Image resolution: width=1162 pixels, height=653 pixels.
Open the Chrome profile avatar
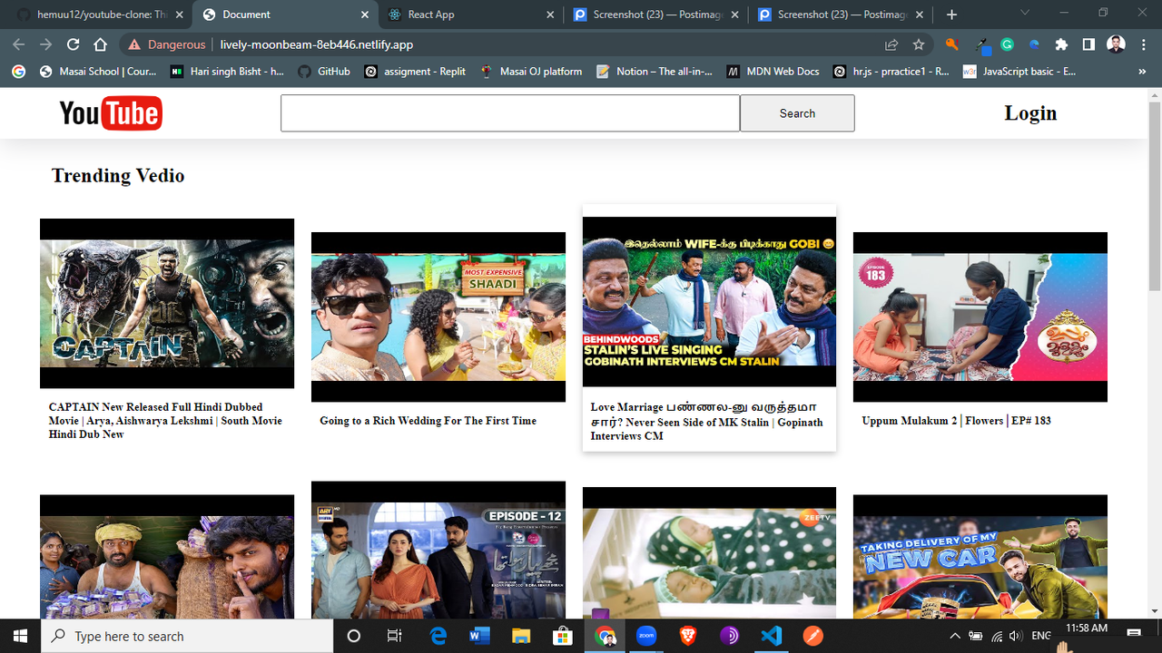click(x=1117, y=44)
